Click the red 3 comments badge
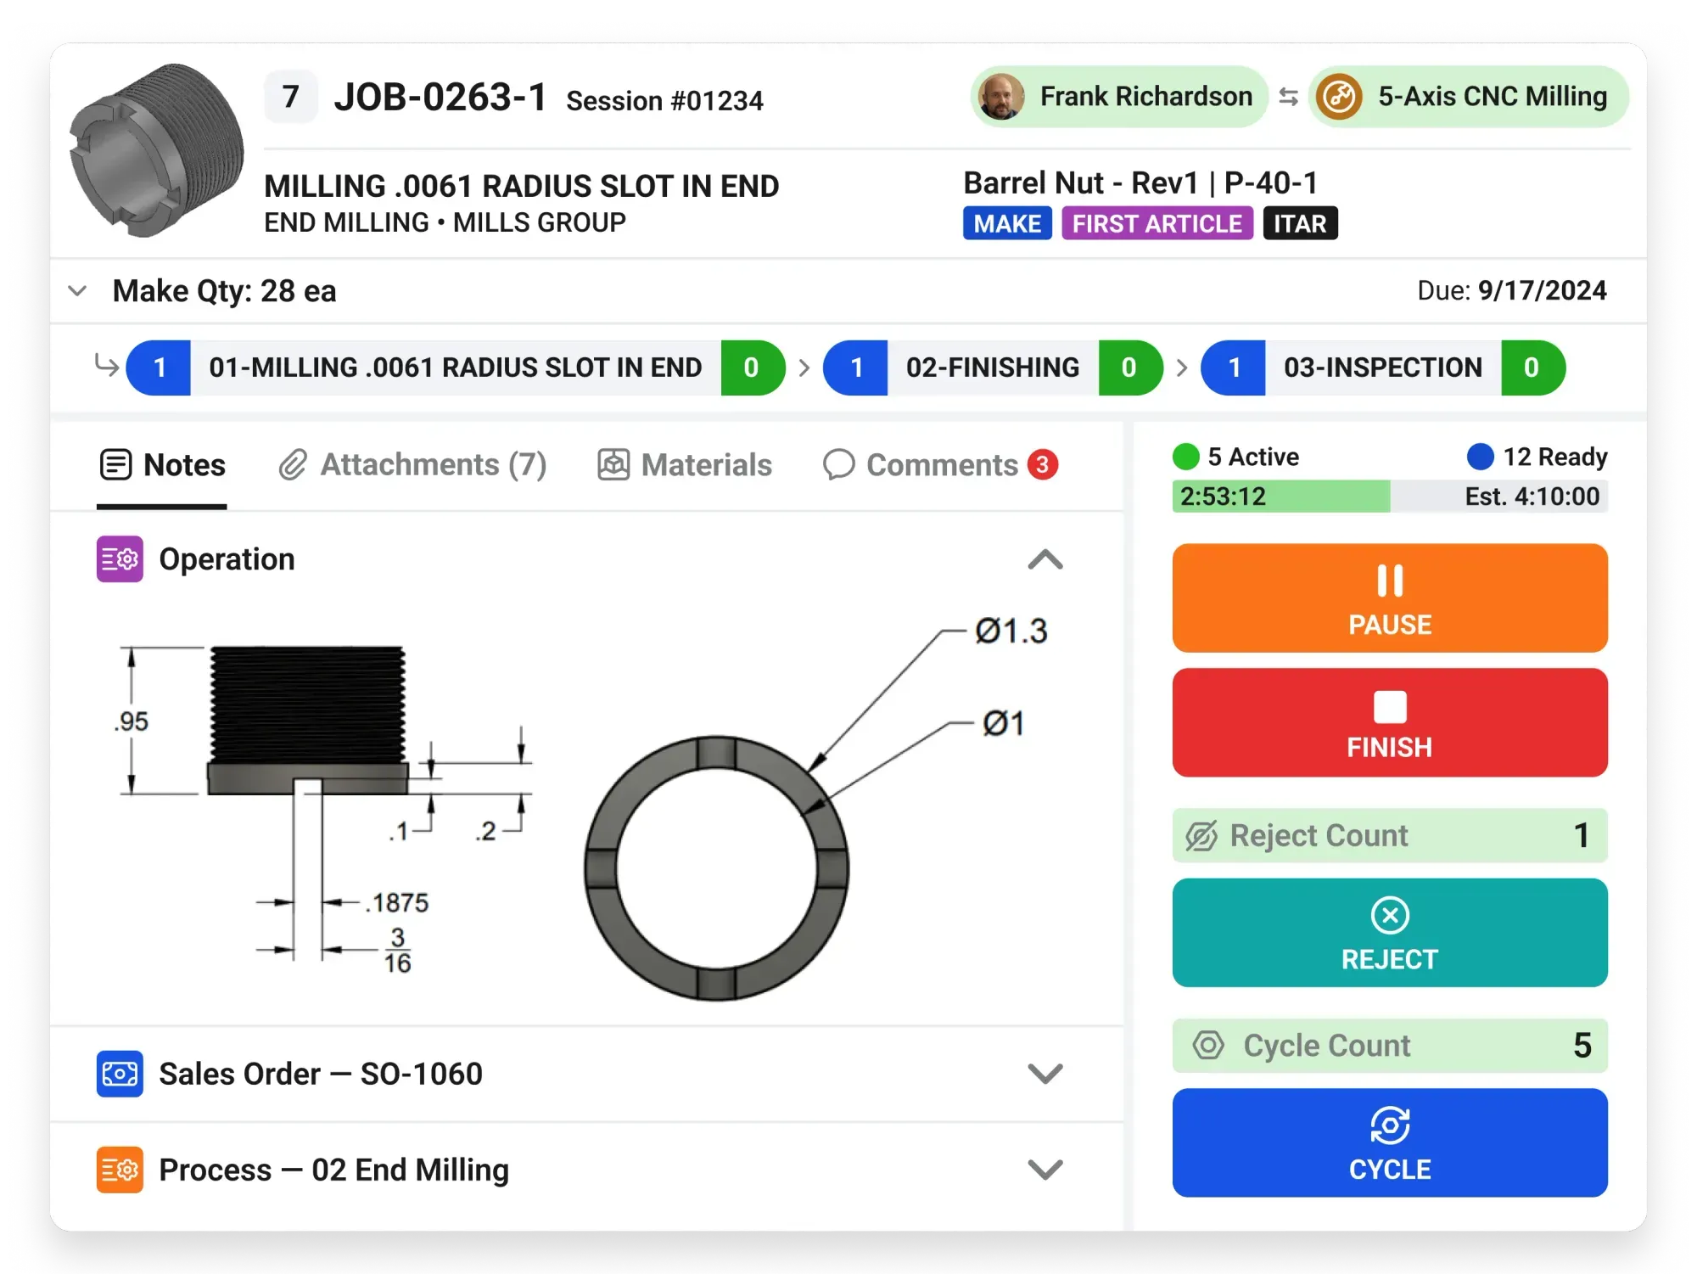The width and height of the screenshot is (1697, 1274). (1043, 465)
